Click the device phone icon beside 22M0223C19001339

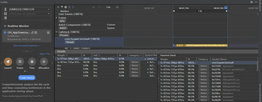pyautogui.click(x=5, y=9)
